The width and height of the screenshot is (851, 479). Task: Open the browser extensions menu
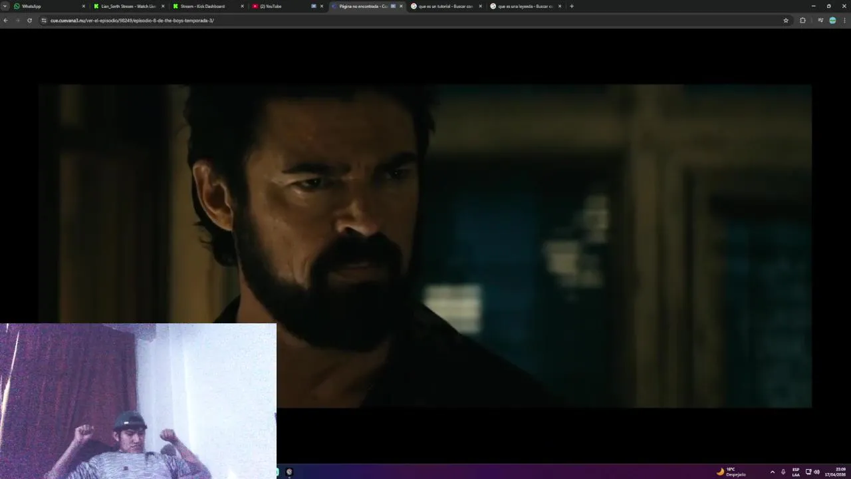click(802, 21)
